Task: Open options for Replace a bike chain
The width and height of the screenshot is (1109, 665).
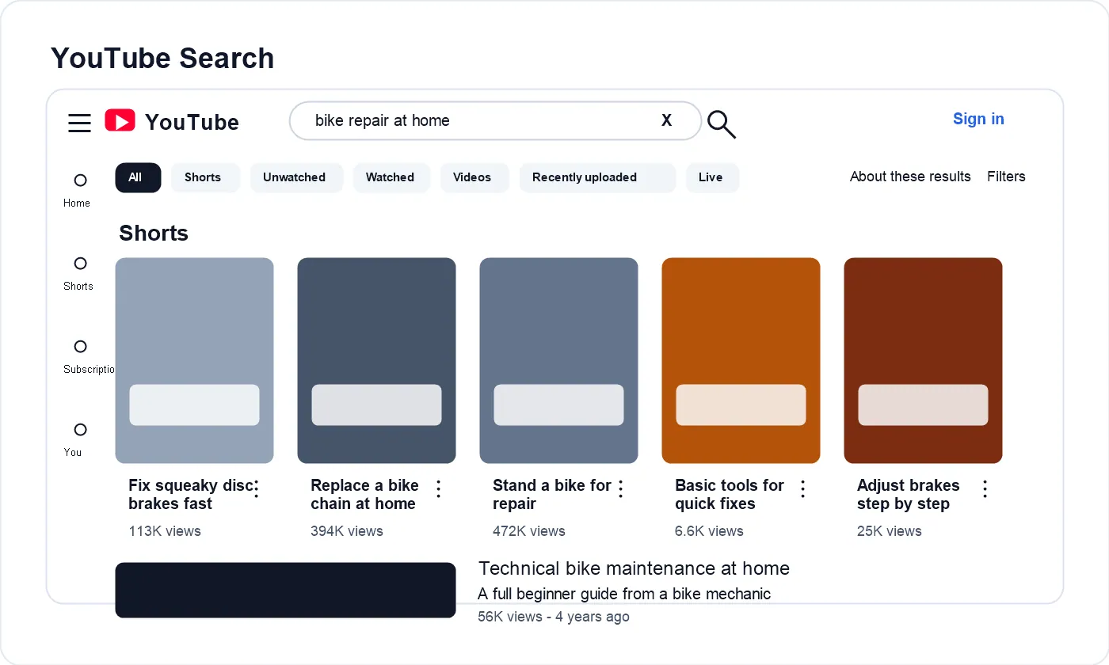Action: pos(438,489)
